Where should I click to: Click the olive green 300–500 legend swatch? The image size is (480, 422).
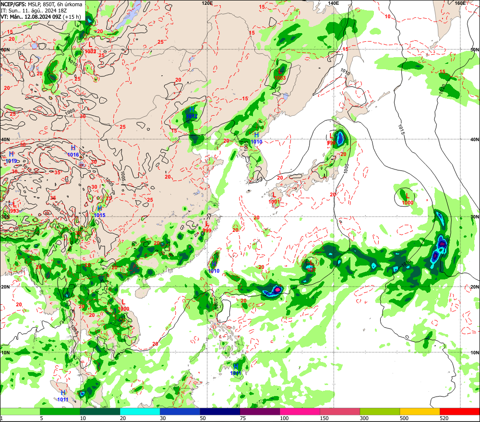[380, 411]
